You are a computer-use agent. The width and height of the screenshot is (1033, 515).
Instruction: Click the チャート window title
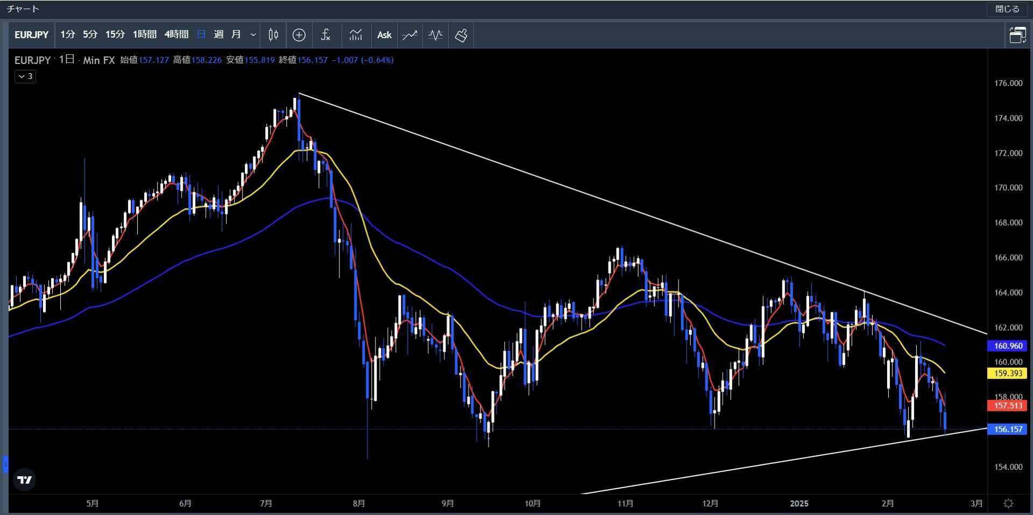(23, 9)
